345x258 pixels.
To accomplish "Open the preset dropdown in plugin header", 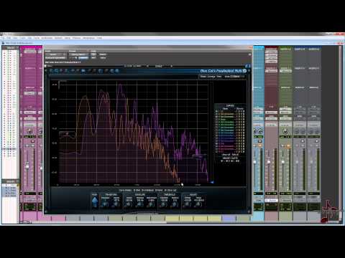I will click(x=79, y=54).
